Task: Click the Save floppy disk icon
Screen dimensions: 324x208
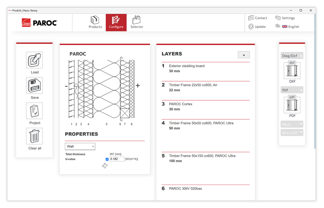Action: [x=35, y=86]
